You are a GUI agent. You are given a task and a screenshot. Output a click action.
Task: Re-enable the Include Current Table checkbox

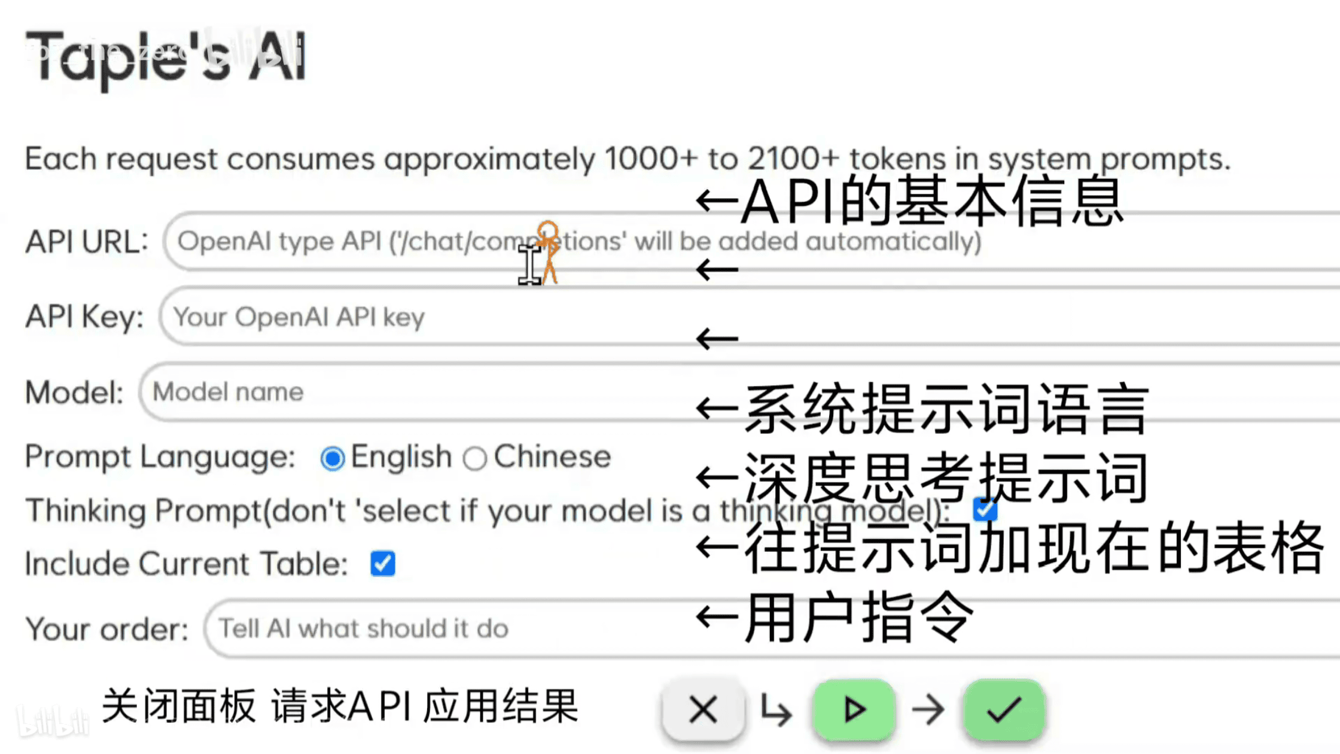(383, 563)
